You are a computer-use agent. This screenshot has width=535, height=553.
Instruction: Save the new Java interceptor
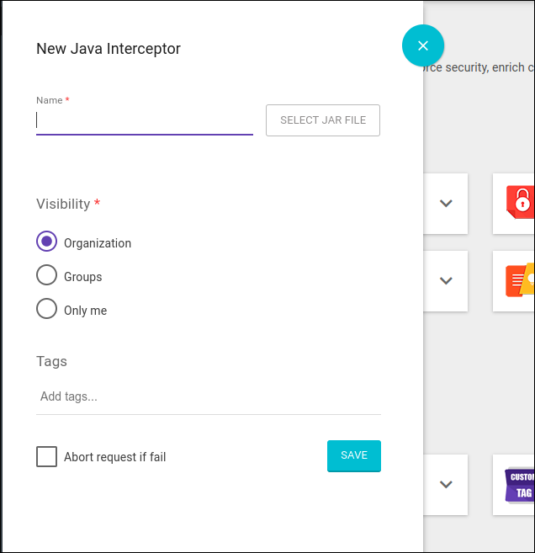354,455
